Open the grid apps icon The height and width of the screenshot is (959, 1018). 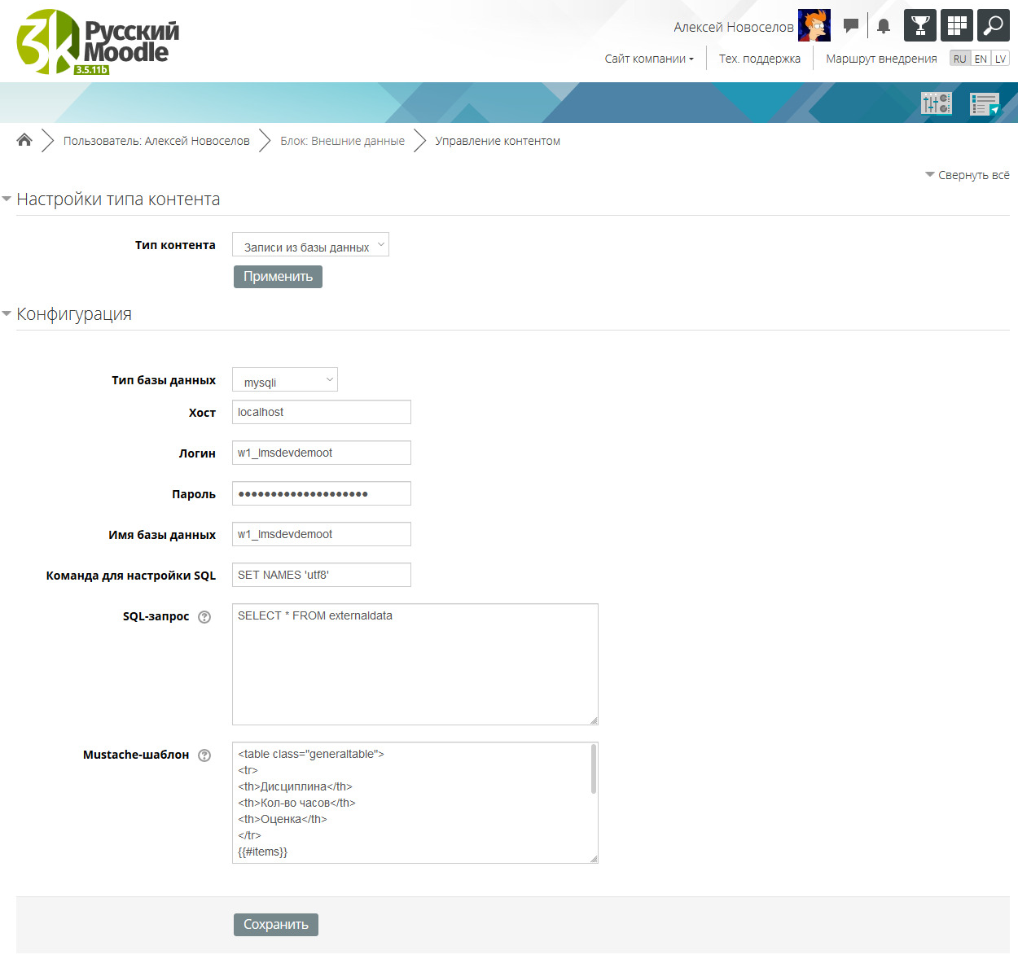957,25
